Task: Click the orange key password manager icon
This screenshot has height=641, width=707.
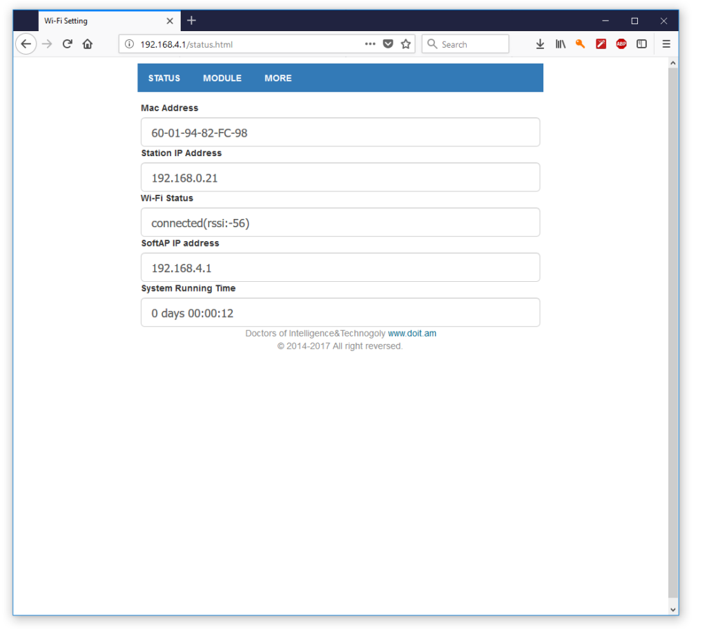Action: pyautogui.click(x=580, y=44)
